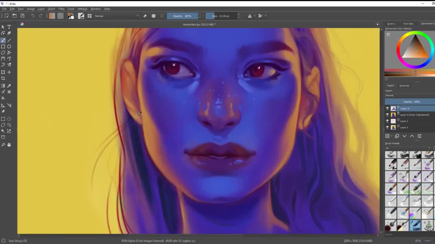Viewport: 435px width, 244px height.
Task: Add a new paint layer
Action: coord(387,136)
